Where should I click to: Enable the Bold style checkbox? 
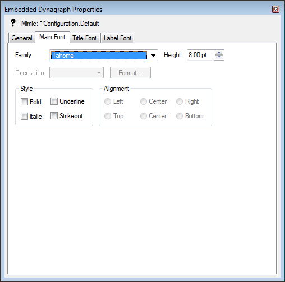coord(24,102)
